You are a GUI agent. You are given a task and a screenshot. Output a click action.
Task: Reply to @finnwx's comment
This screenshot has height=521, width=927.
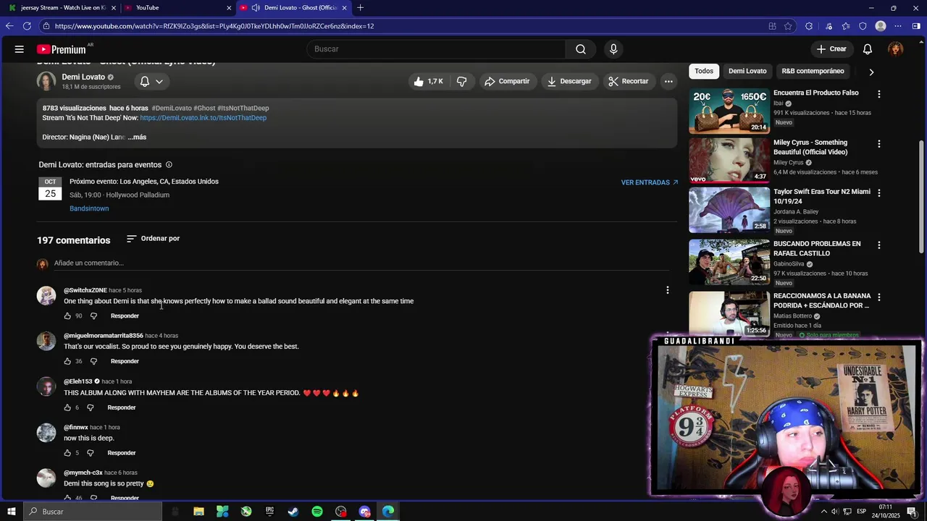pyautogui.click(x=122, y=454)
